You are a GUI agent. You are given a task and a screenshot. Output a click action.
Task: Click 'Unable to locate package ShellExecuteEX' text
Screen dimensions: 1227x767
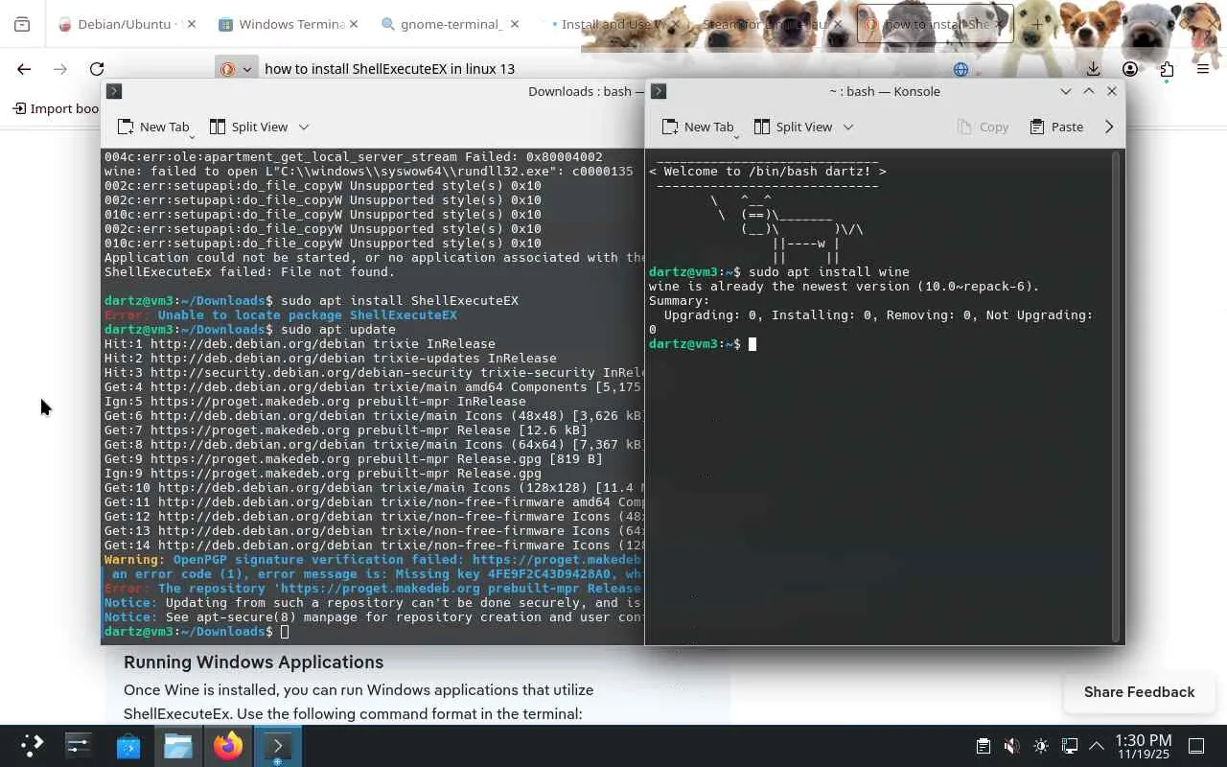pos(308,315)
